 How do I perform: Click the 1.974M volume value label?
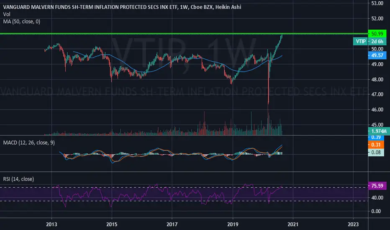coord(379,131)
